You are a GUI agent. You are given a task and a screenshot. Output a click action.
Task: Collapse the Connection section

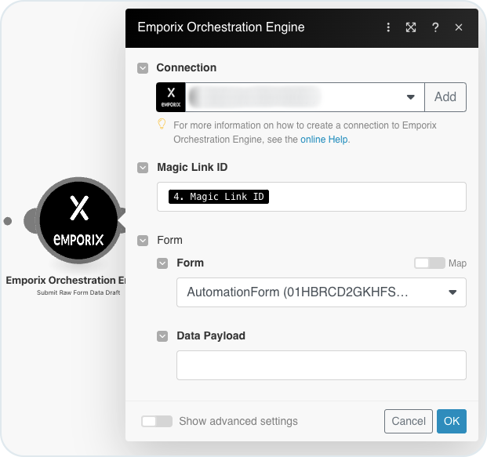(x=143, y=68)
